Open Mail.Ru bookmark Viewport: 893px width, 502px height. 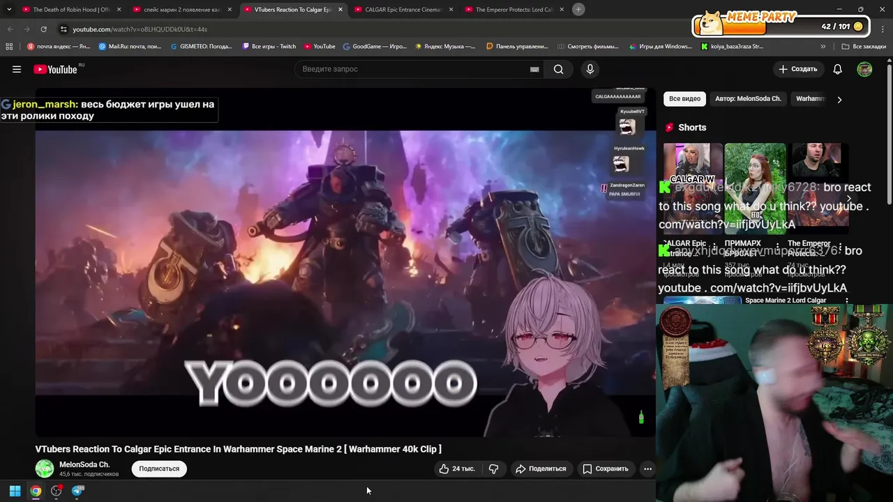pyautogui.click(x=130, y=47)
